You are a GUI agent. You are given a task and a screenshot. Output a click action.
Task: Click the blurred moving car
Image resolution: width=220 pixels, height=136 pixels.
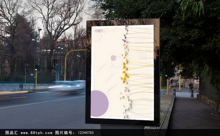pos(67,87)
